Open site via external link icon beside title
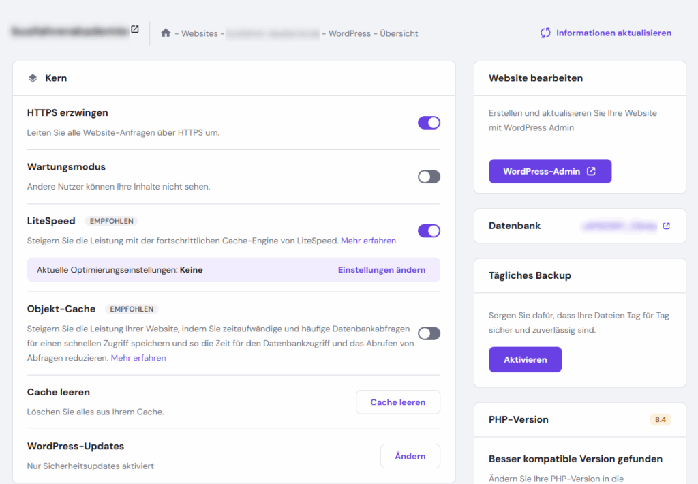Image resolution: width=698 pixels, height=484 pixels. point(135,29)
